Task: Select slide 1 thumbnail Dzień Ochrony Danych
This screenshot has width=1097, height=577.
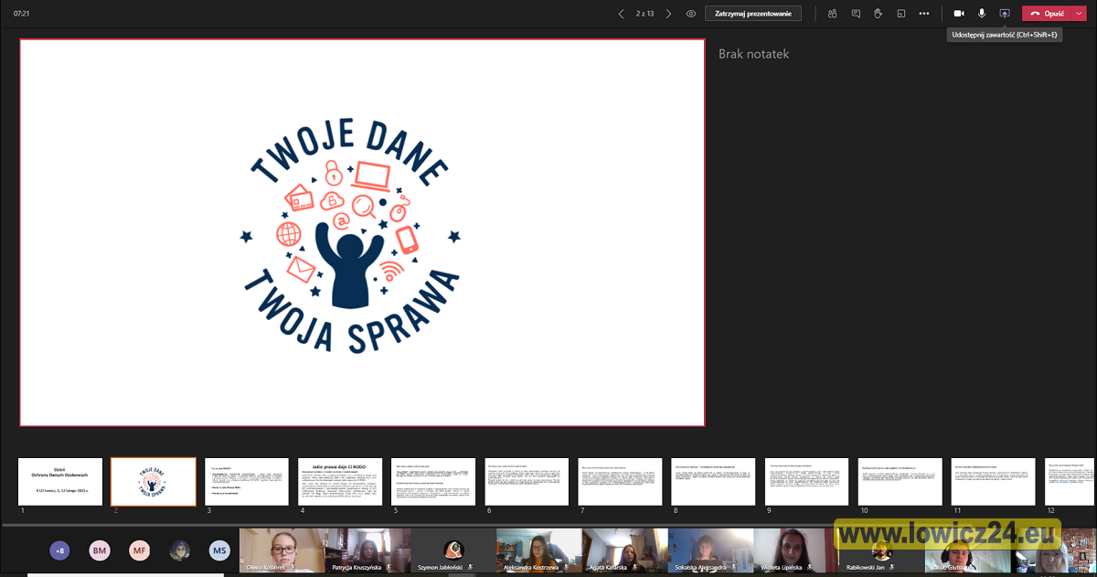Action: coord(60,481)
